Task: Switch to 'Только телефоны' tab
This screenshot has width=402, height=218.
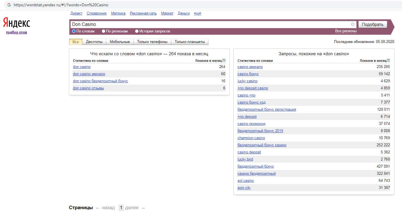Action: point(152,42)
